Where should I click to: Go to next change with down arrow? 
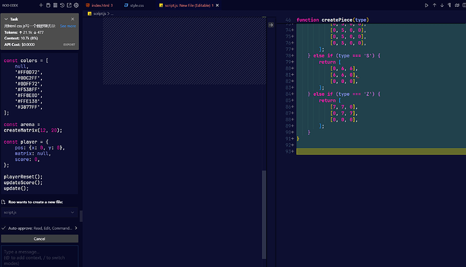442,5
